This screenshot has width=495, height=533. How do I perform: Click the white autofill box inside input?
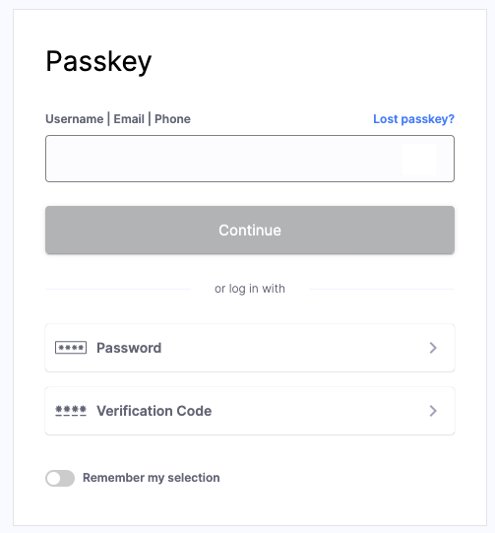point(419,160)
